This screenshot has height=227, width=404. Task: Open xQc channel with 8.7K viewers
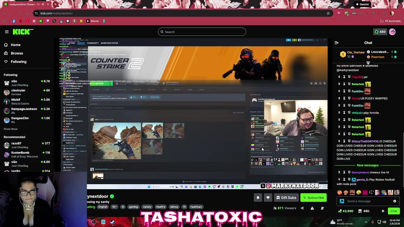point(27,83)
